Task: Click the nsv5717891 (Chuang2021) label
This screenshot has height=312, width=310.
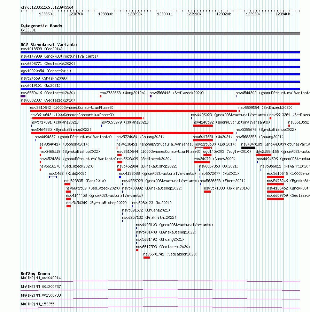Action: pyautogui.click(x=55, y=122)
